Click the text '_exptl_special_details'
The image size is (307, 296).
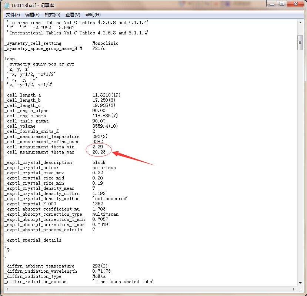click(33, 240)
